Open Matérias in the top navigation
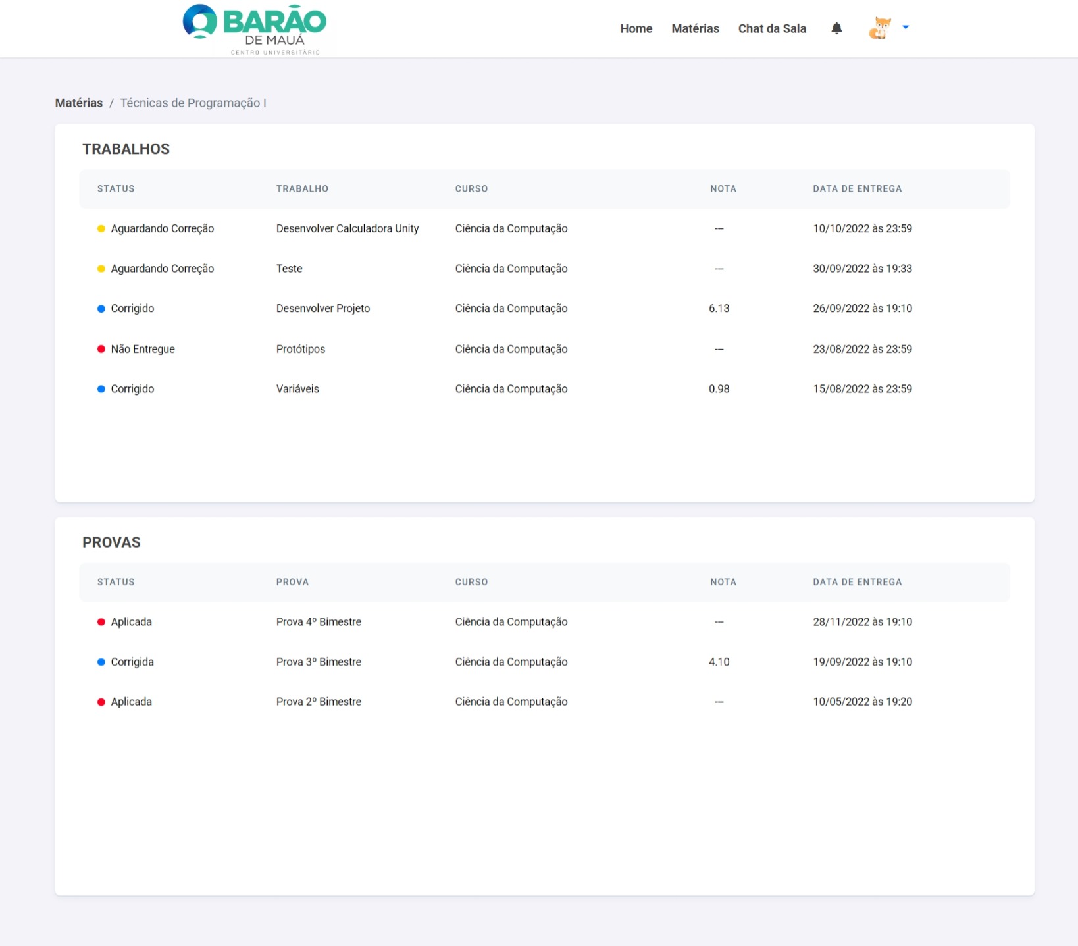This screenshot has height=946, width=1078. pyautogui.click(x=695, y=28)
